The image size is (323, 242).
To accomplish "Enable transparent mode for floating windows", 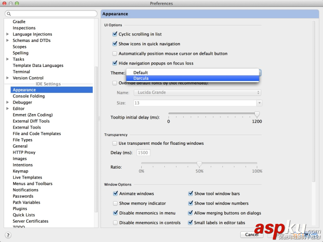I will (x=115, y=143).
